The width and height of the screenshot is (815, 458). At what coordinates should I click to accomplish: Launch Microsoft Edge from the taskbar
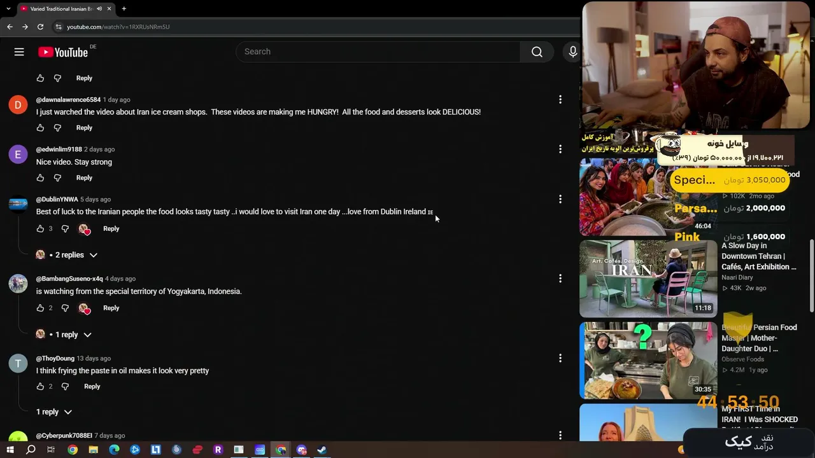114,450
